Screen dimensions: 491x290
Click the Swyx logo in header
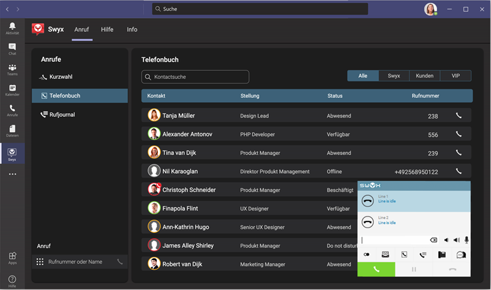(x=38, y=29)
